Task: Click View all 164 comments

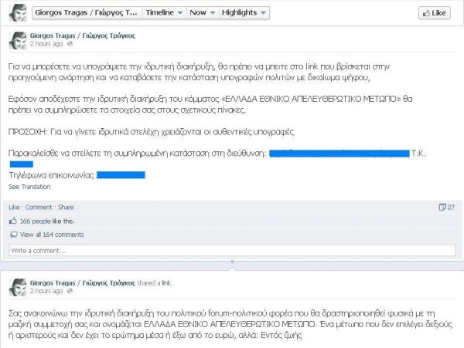Action: click(52, 235)
